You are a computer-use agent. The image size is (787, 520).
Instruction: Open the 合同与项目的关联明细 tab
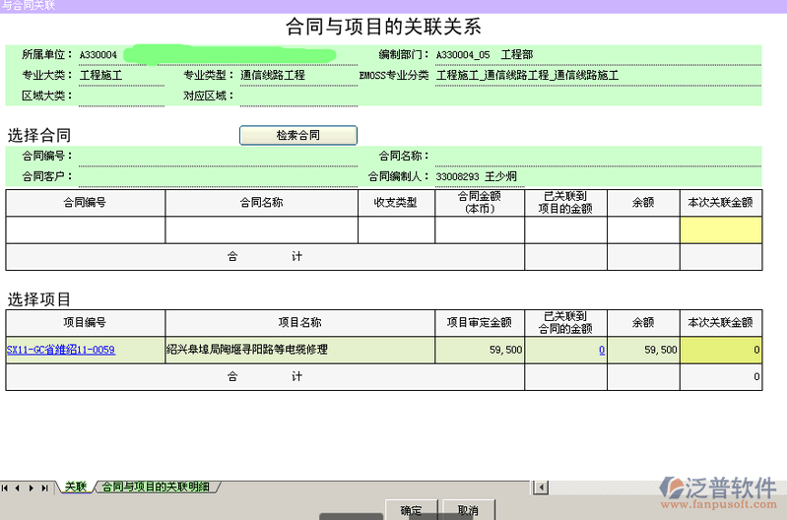pos(156,487)
